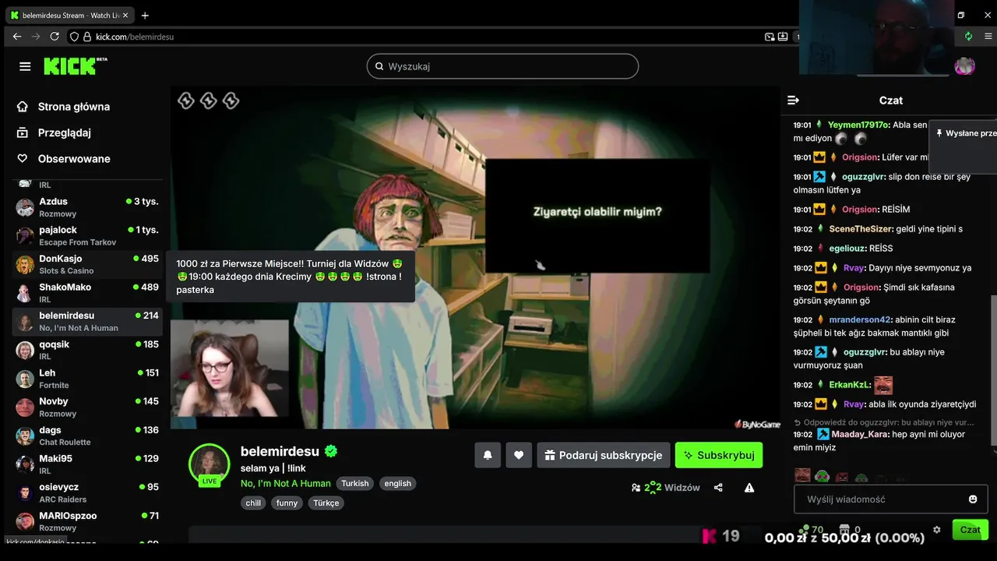
Task: Insert the green headphones emote
Action: coord(822,476)
